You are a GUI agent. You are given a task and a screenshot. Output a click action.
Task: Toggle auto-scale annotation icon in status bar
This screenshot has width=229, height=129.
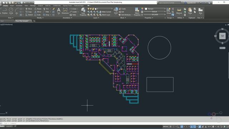pyautogui.click(x=203, y=126)
